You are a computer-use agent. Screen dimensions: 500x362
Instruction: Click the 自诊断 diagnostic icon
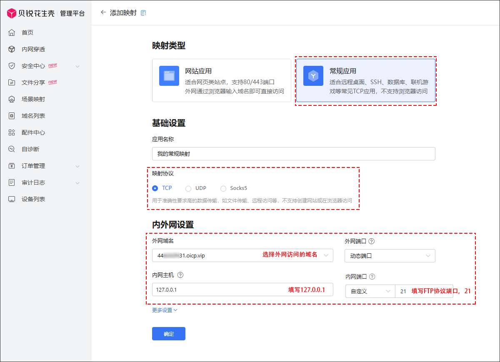tap(12, 149)
